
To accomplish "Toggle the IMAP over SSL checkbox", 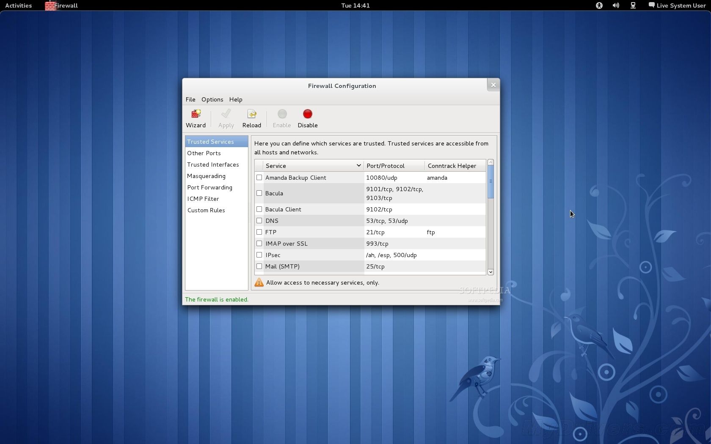I will coord(259,244).
